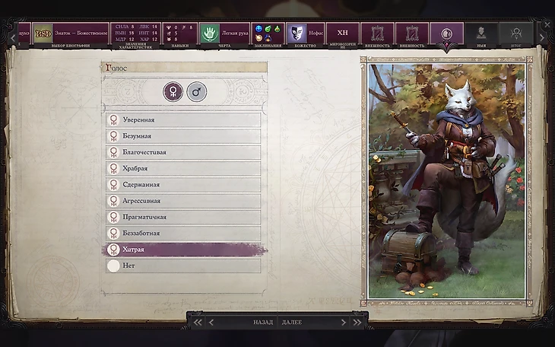Choose the Прагматичная voice
This screenshot has width=555, height=347.
pyautogui.click(x=183, y=217)
